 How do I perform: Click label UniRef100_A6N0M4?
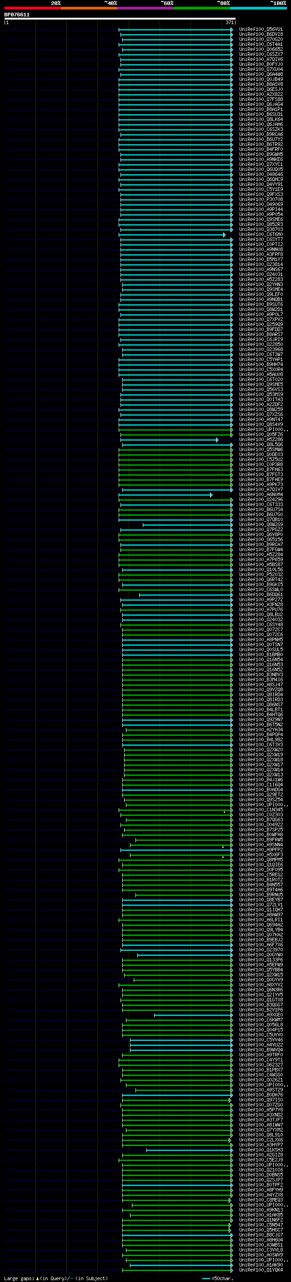[x=261, y=495]
